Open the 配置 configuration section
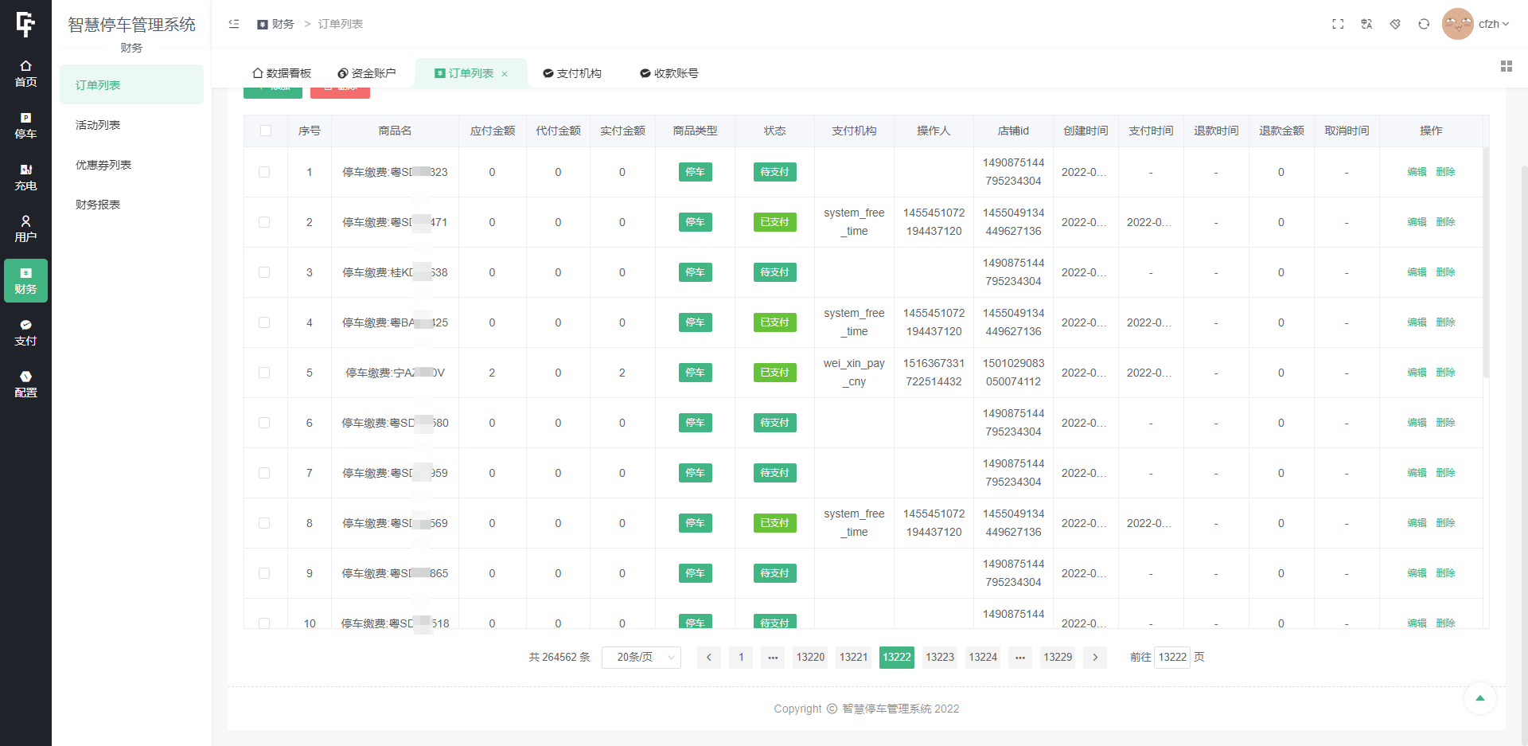This screenshot has height=746, width=1528. click(25, 384)
